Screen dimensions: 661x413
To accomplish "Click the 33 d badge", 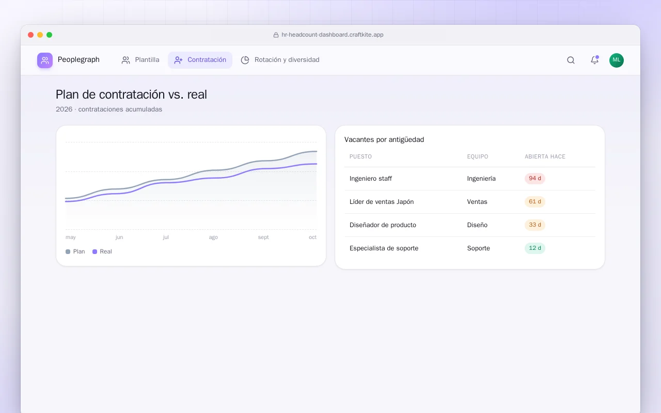I will pos(535,225).
